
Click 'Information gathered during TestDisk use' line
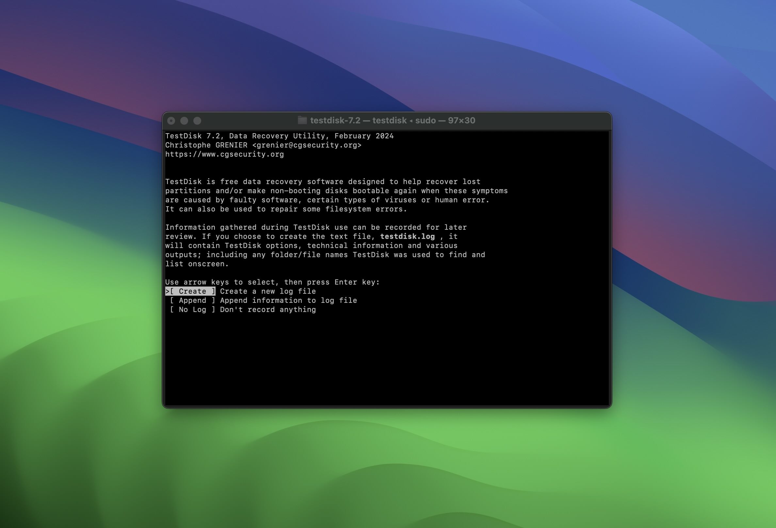pyautogui.click(x=316, y=227)
